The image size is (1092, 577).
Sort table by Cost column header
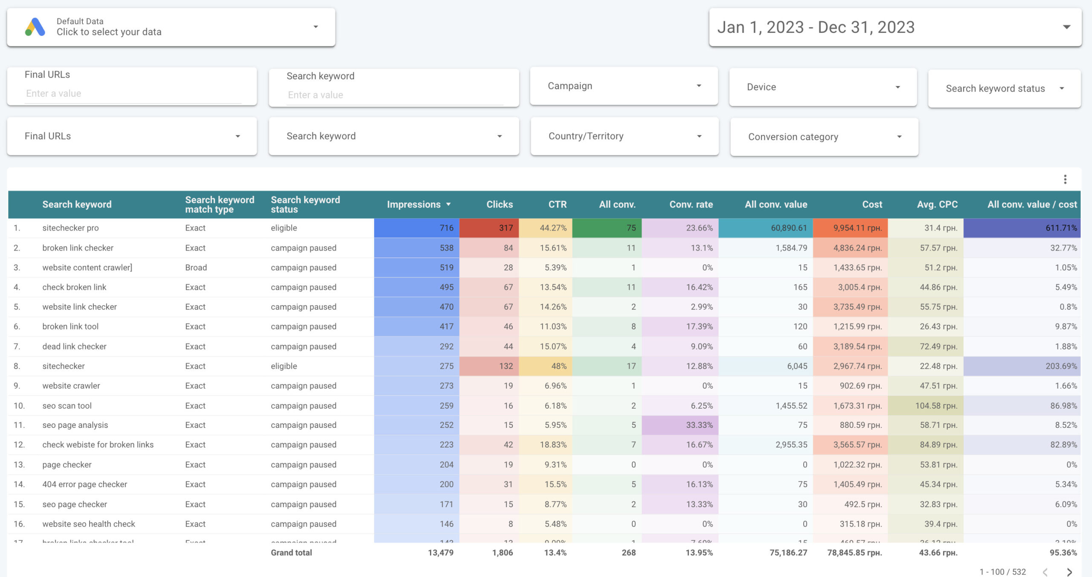point(871,205)
